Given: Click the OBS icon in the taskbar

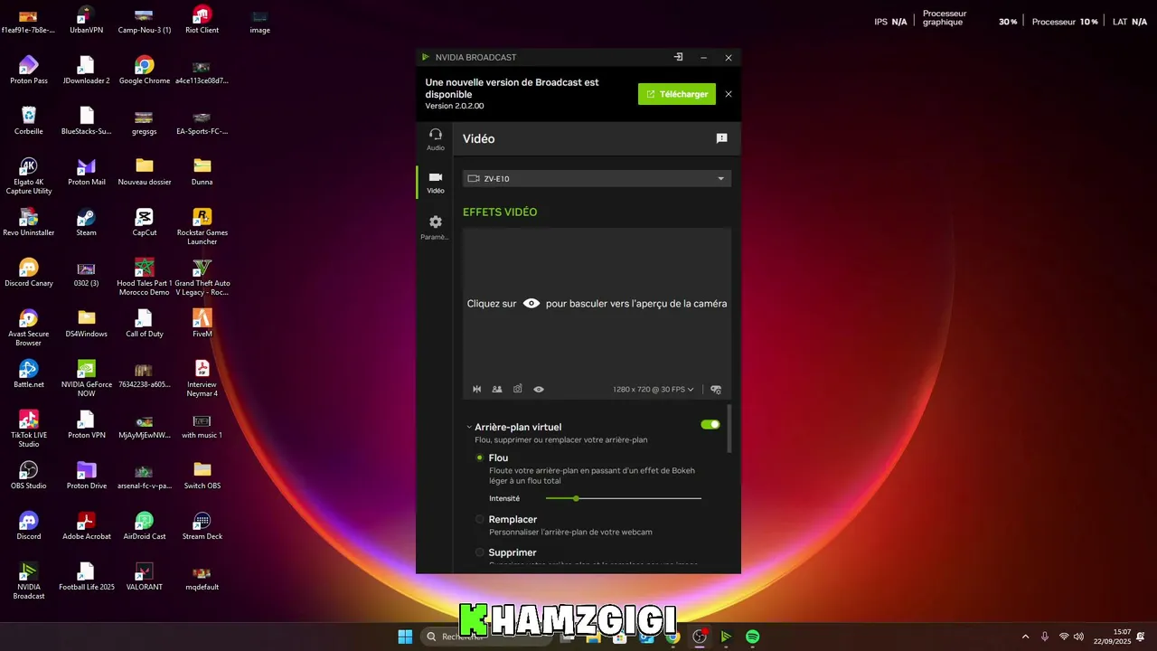Looking at the screenshot, I should point(699,637).
